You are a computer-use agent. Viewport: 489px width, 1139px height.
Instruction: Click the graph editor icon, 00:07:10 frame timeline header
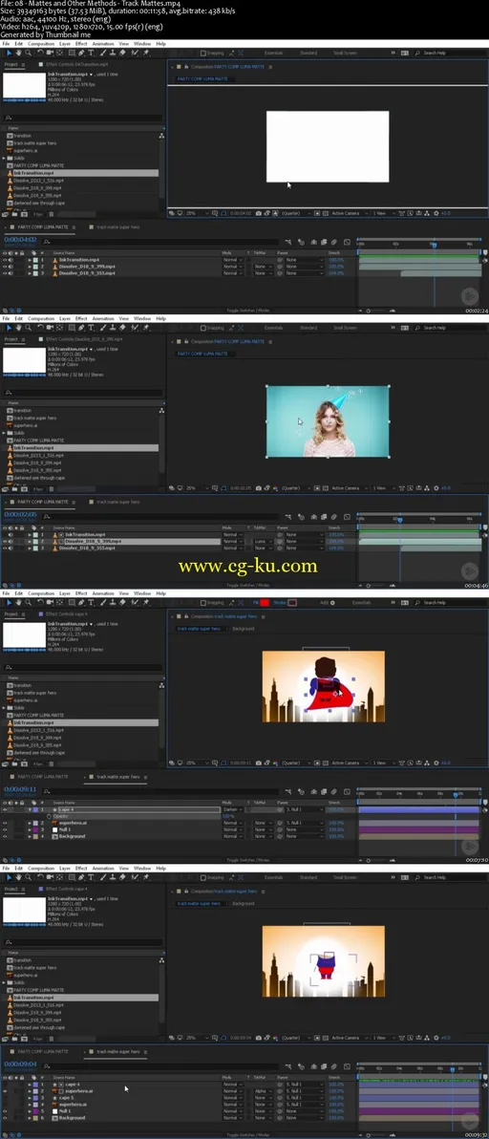[347, 792]
